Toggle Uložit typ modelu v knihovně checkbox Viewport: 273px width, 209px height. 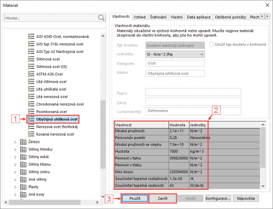[211, 44]
